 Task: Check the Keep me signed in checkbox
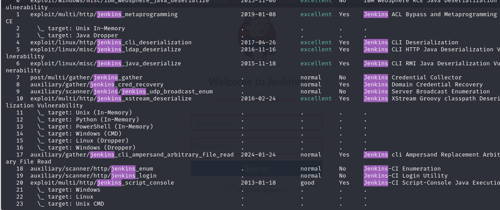(231, 190)
